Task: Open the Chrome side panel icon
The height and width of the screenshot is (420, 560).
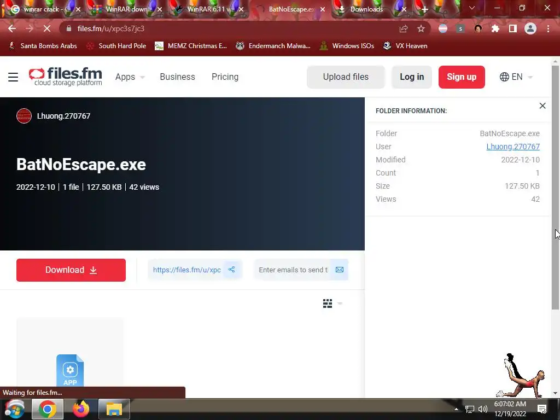Action: pos(513,28)
